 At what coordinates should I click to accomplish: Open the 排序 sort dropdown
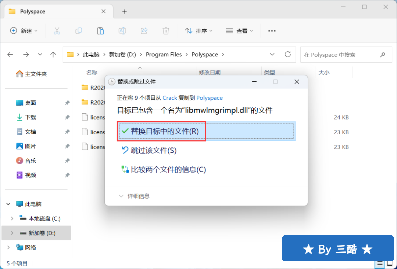(199, 31)
